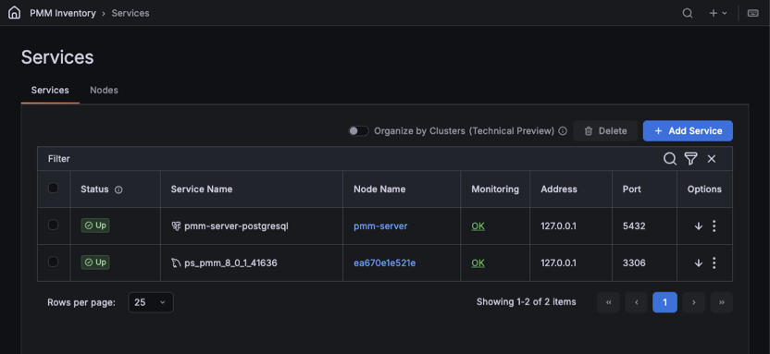This screenshot has width=770, height=354.
Task: Click the PMM Inventory breadcrumb
Action: (x=63, y=13)
